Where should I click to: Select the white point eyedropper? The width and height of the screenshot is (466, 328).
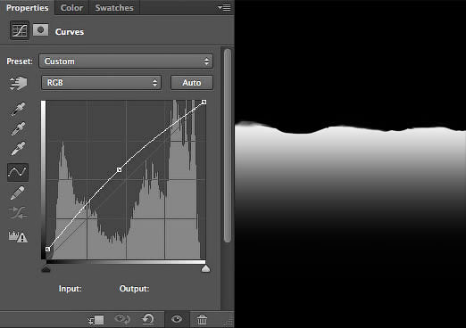[18, 148]
